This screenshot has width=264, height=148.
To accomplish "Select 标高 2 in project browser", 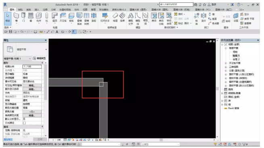I will pyautogui.click(x=236, y=59).
